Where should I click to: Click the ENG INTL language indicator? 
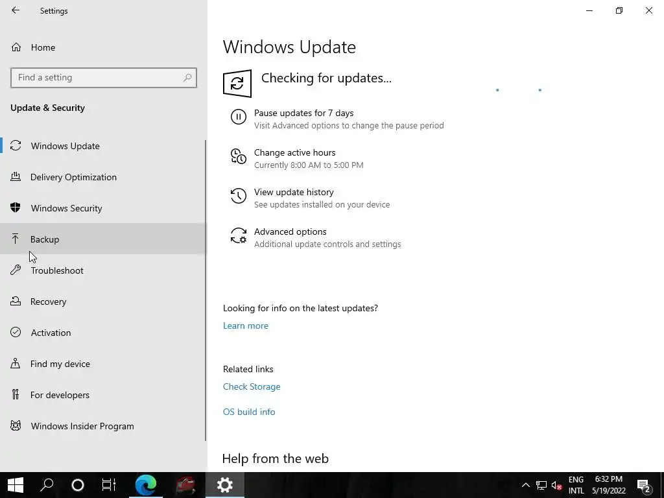[576, 485]
